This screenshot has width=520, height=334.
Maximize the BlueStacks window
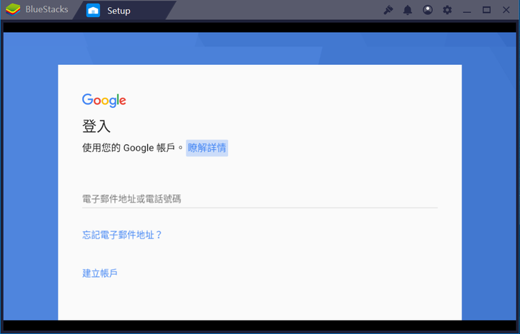486,10
